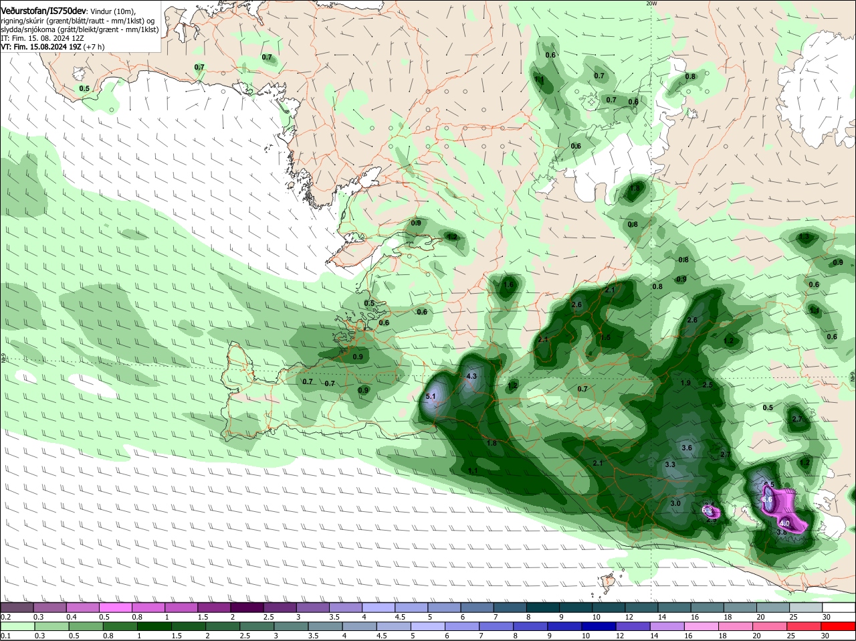Click the 20W longitude label at the top
856x641 pixels.
pos(651,3)
